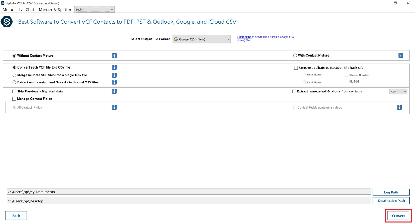Click info icon next to Skip Previously Migrated data
Viewport: 415px width, 223px height.
click(x=114, y=92)
